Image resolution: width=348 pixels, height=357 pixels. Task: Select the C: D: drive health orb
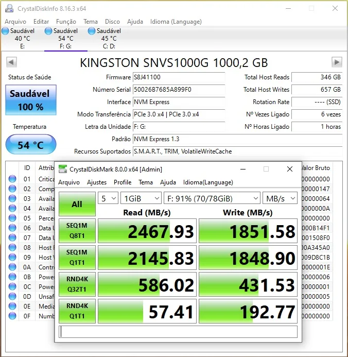(x=92, y=31)
